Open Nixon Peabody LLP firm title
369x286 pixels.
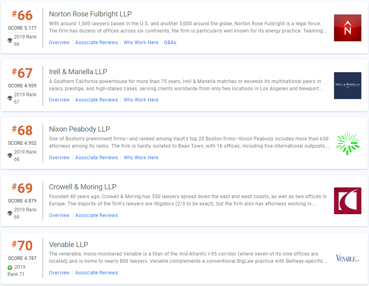point(79,129)
